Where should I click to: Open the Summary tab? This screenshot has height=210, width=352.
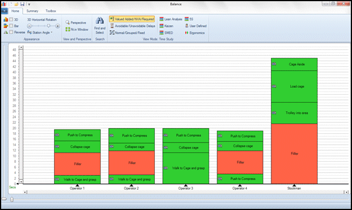tap(33, 11)
